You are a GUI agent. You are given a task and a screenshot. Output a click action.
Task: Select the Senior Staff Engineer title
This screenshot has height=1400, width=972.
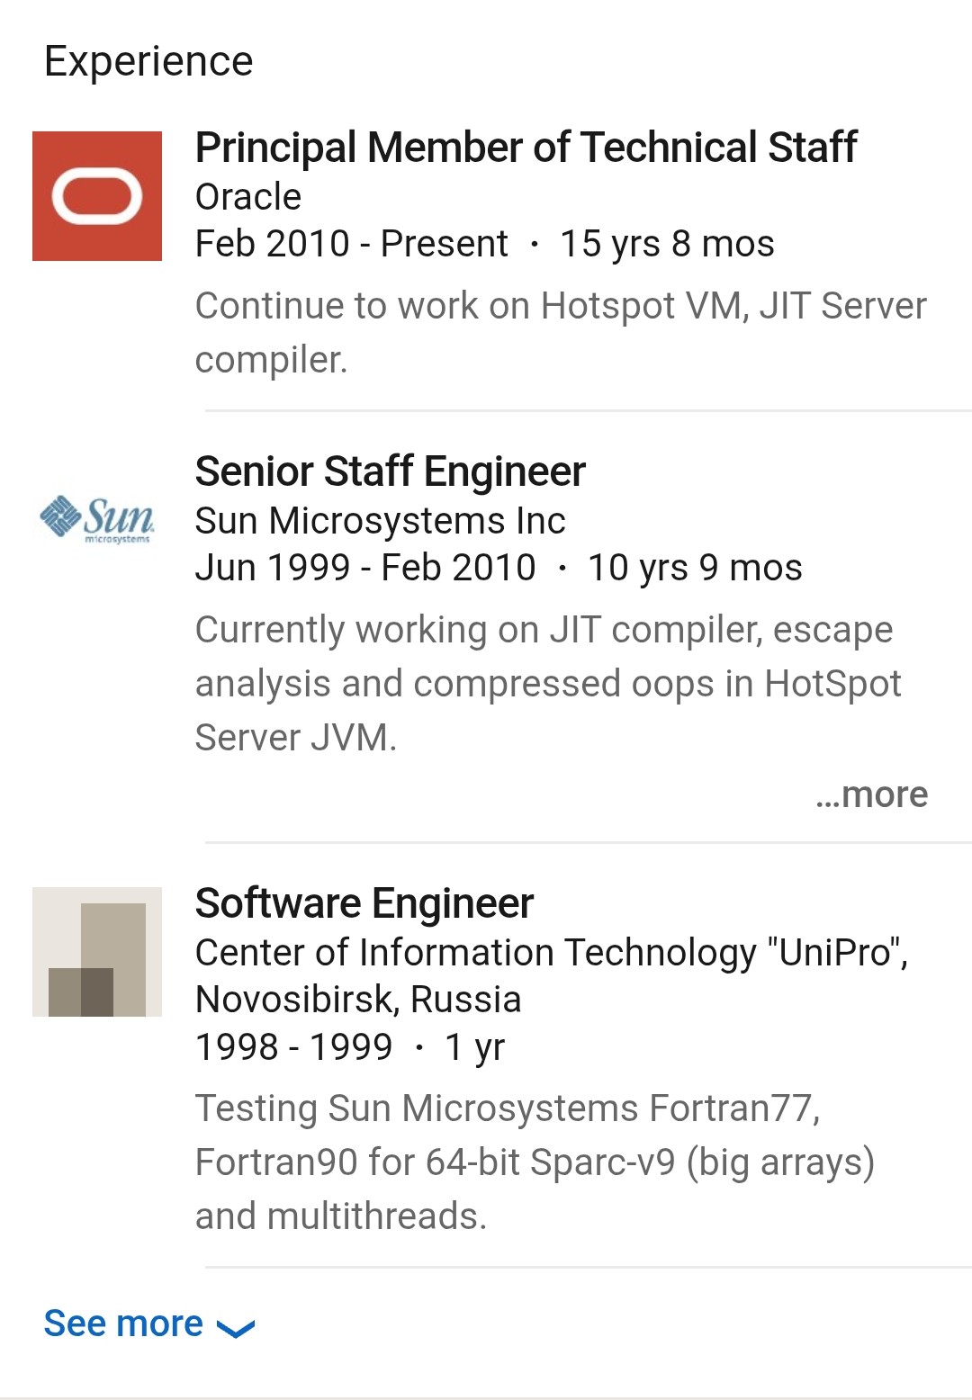[x=390, y=471]
